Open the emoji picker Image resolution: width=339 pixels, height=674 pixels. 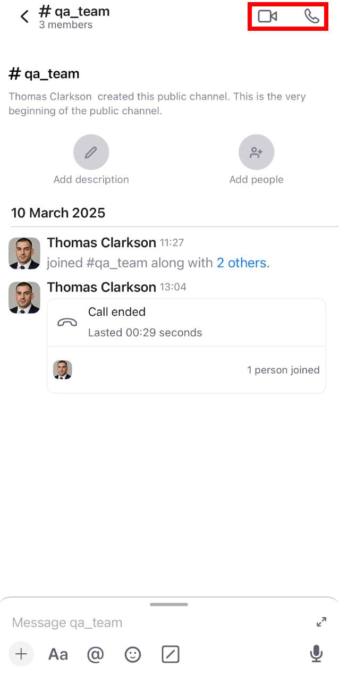[x=132, y=654]
